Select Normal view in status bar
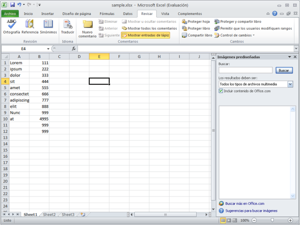The width and height of the screenshot is (300, 225). 223,220
